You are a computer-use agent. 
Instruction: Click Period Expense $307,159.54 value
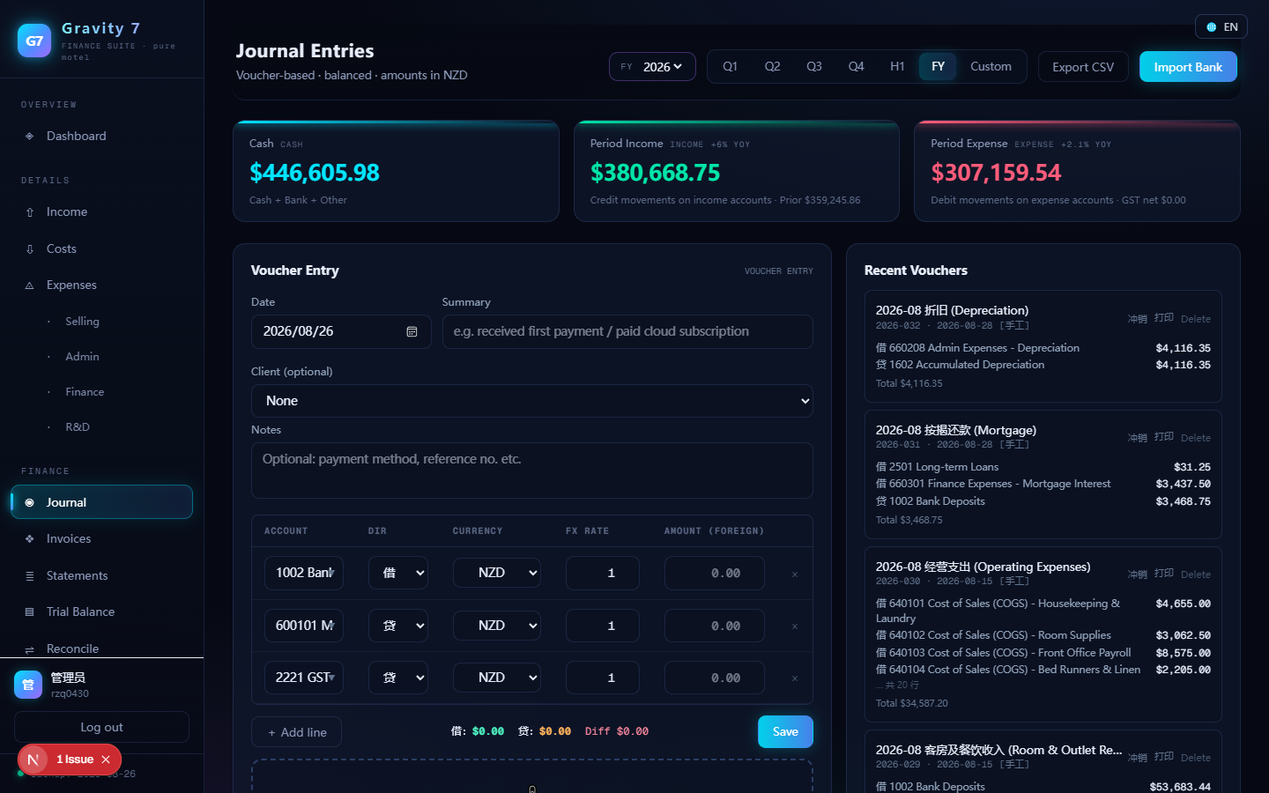pyautogui.click(x=996, y=173)
